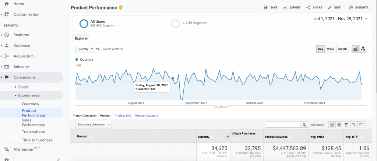Click the advanced filter link

click(317, 125)
